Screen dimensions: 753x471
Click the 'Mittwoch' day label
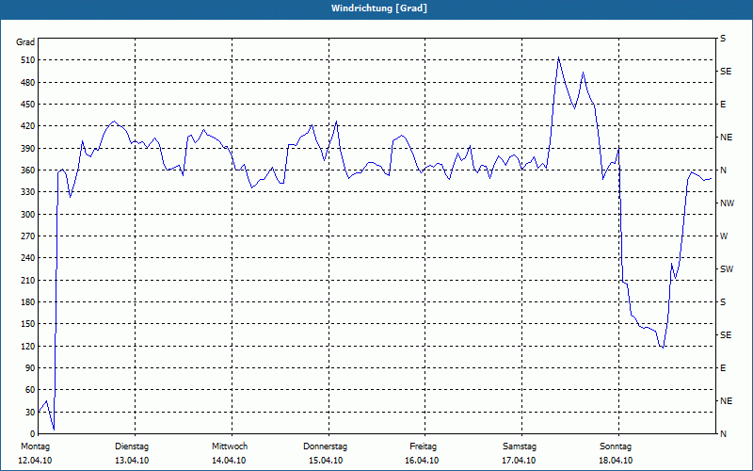230,447
